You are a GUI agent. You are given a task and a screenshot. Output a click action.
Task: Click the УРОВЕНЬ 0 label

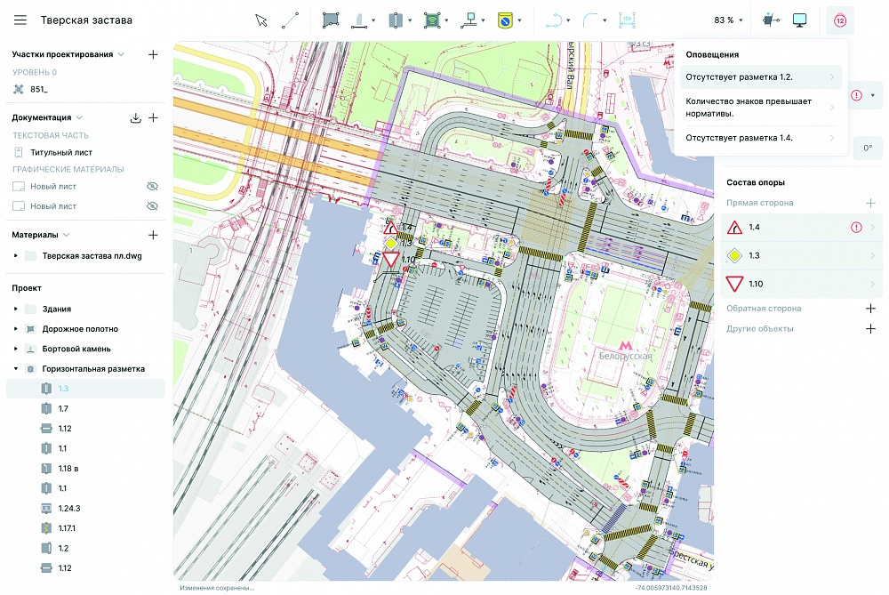click(x=35, y=73)
